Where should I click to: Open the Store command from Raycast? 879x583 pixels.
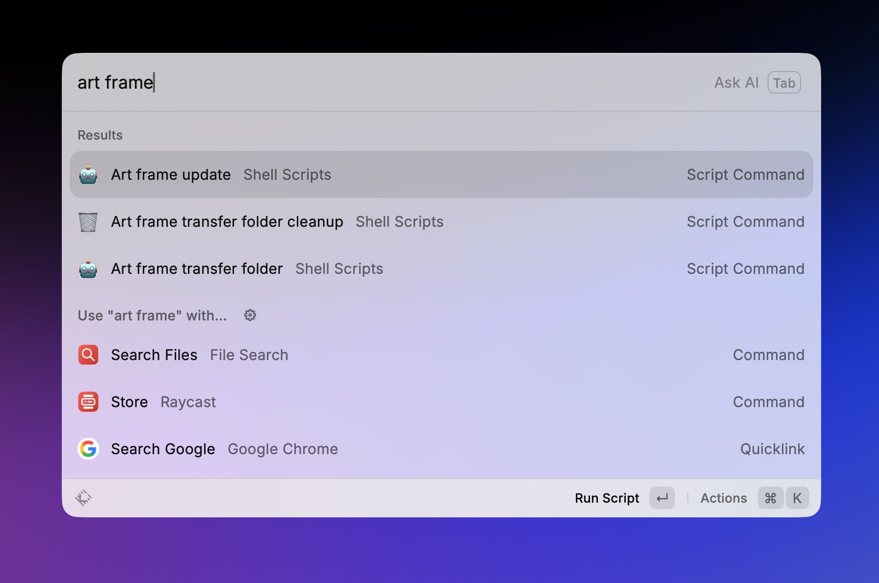440,402
